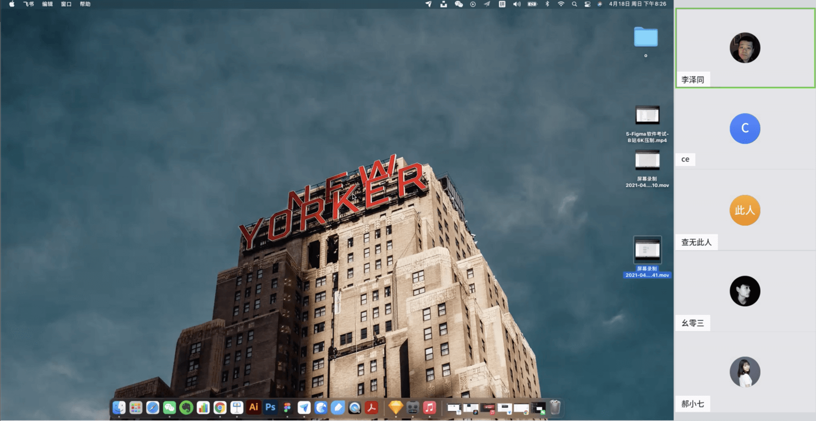Open the 帮助 menu

pos(85,4)
